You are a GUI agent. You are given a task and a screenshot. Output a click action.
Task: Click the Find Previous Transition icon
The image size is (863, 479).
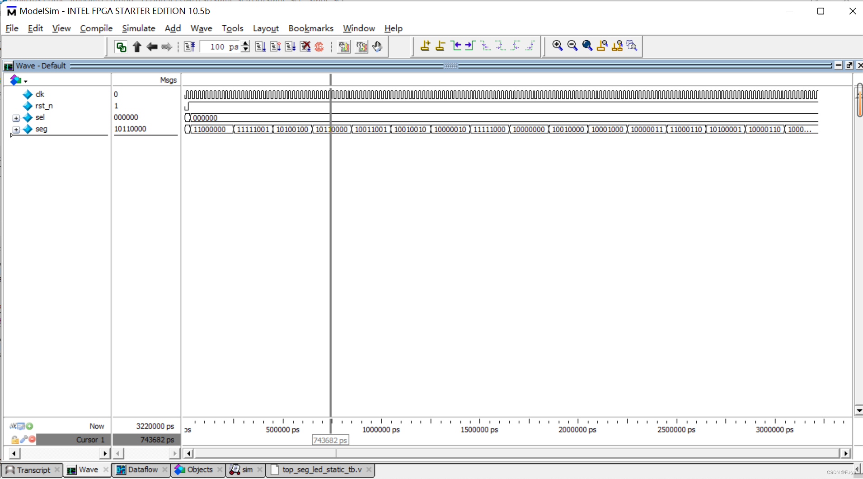(x=456, y=46)
